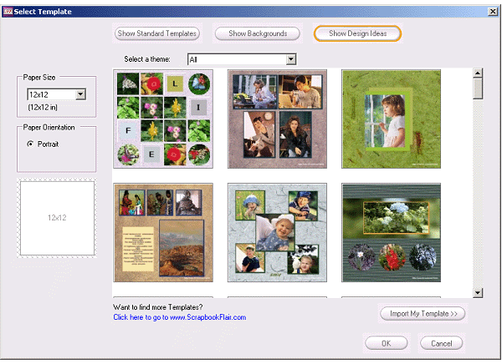This screenshot has height=364, width=502.
Task: Choose the hydrangea with circles template
Action: click(391, 233)
